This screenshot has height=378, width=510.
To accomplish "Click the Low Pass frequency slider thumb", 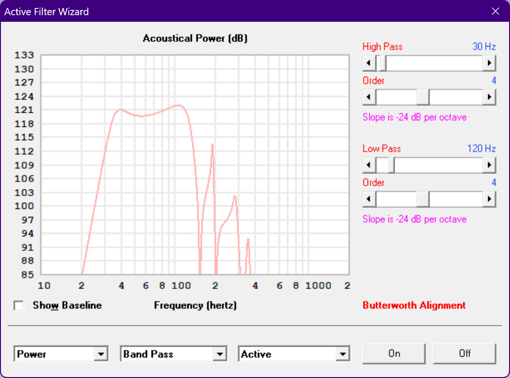I will (x=391, y=165).
